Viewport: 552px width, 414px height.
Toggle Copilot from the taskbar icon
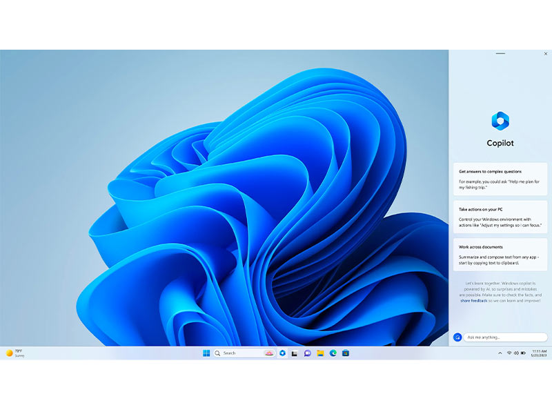[282, 353]
